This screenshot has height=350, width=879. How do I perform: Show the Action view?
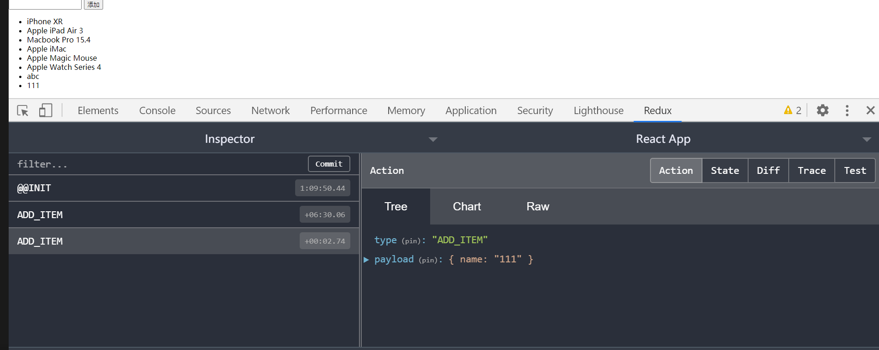(x=676, y=171)
